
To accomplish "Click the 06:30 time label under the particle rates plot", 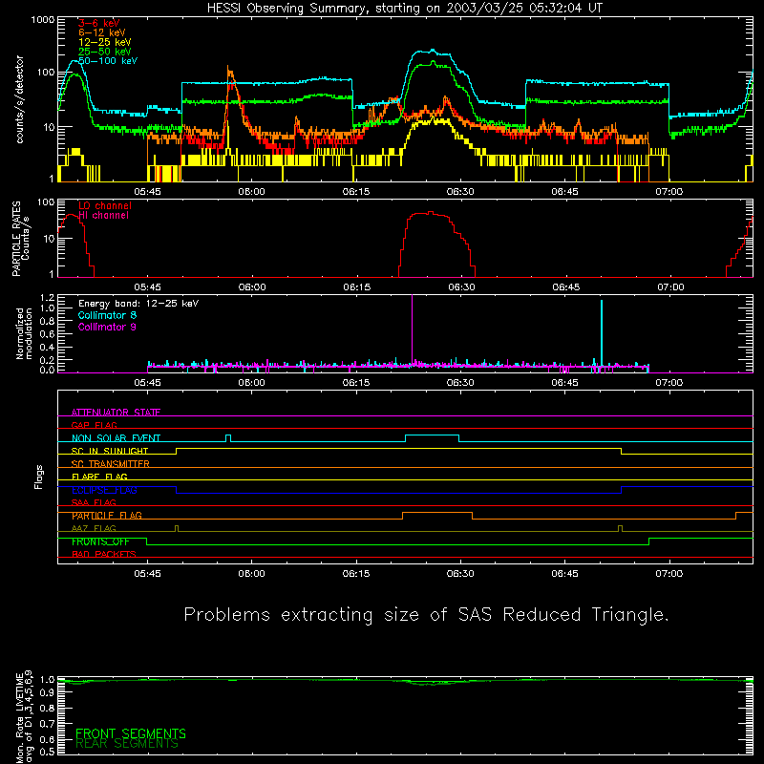I will tap(461, 287).
